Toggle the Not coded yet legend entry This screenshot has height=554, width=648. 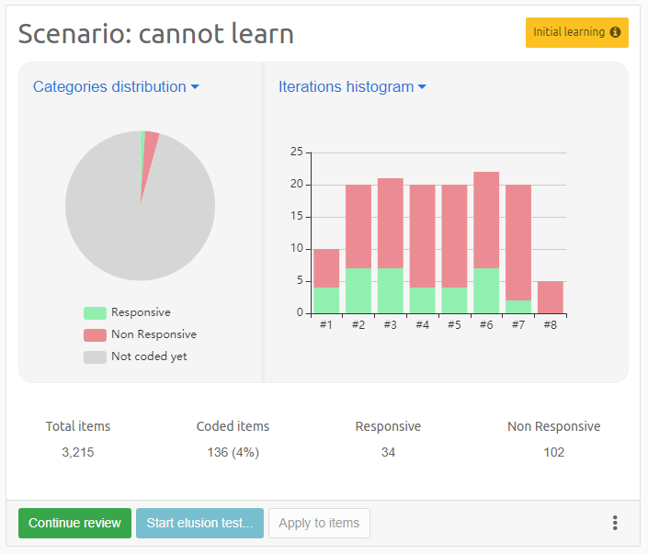pyautogui.click(x=148, y=356)
